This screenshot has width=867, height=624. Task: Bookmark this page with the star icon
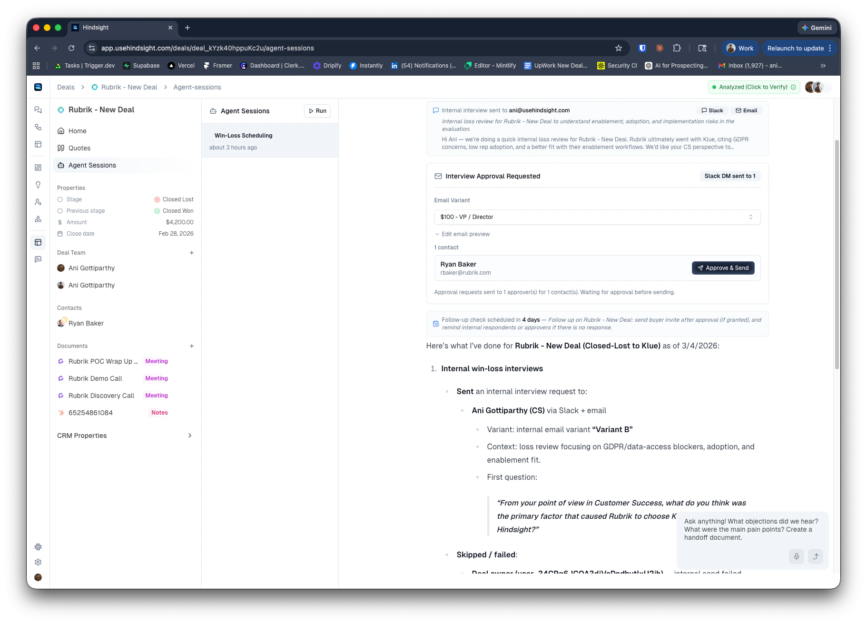click(x=619, y=48)
